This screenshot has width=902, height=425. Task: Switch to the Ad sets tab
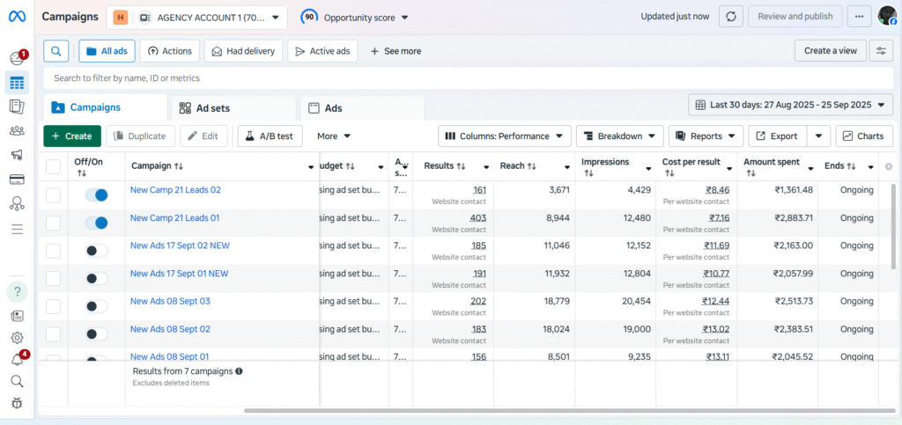click(x=233, y=108)
